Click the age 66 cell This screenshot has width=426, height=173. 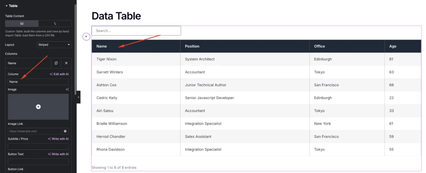coord(403,85)
